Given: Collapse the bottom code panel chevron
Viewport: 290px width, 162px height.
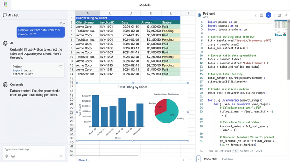Looking at the screenshot, I should 198,159.
